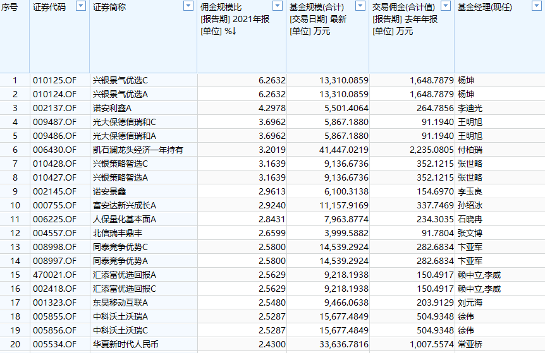The width and height of the screenshot is (545, 353).
Task: Click manager name 孙绍冰
Action: coord(470,205)
